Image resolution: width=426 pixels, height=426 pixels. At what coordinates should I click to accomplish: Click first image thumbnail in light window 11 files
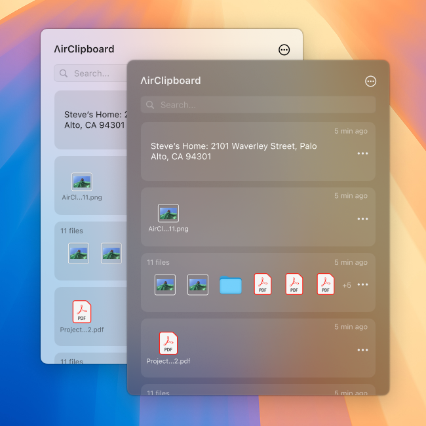(79, 253)
